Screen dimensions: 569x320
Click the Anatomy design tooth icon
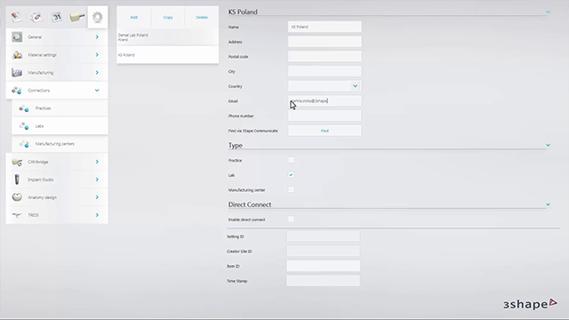click(17, 197)
